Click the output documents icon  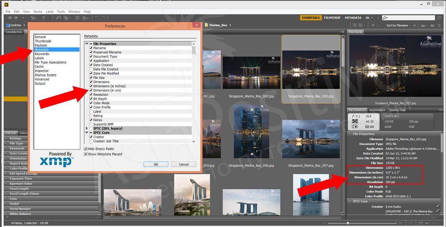coord(87,18)
